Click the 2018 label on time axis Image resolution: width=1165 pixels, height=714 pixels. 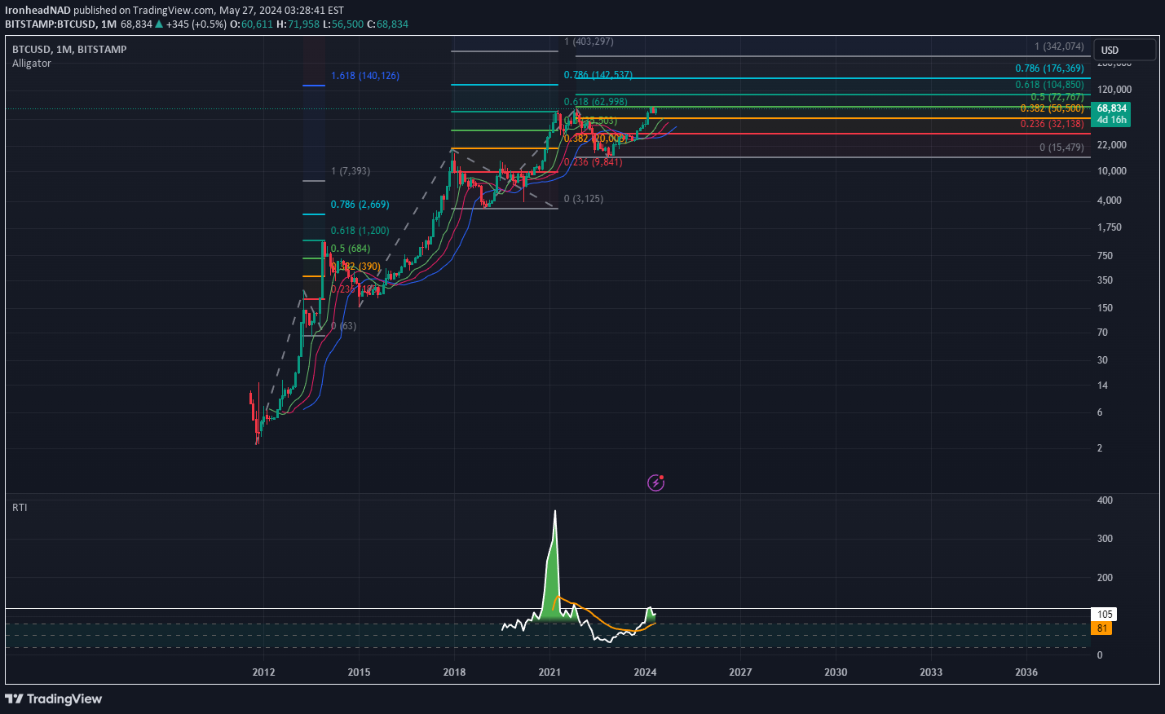pyautogui.click(x=454, y=672)
